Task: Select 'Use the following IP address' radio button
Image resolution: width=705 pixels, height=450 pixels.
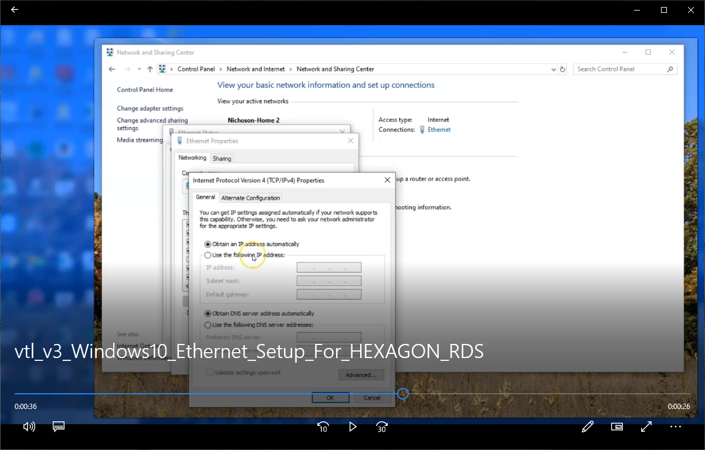Action: coord(208,255)
